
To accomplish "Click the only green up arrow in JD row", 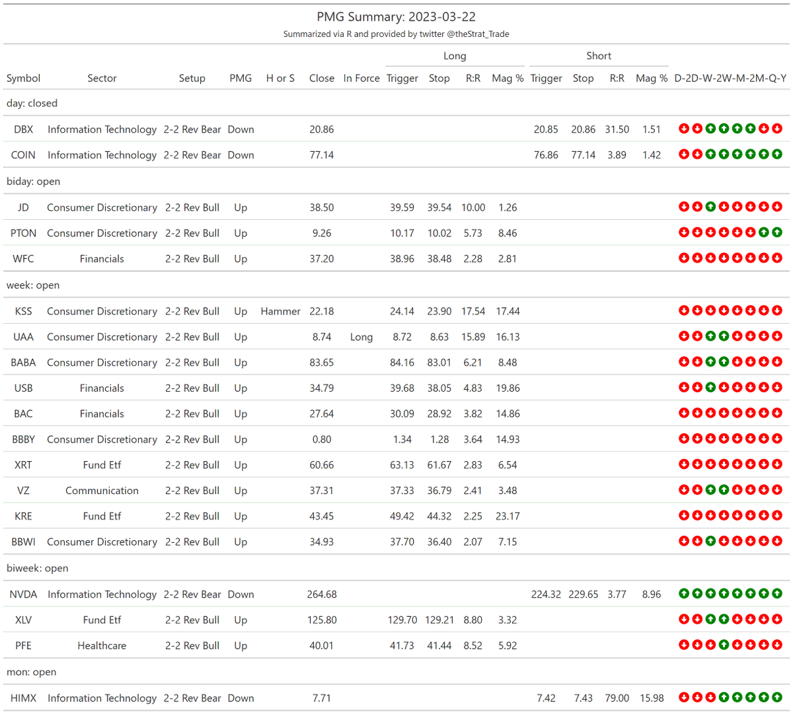I will (710, 207).
